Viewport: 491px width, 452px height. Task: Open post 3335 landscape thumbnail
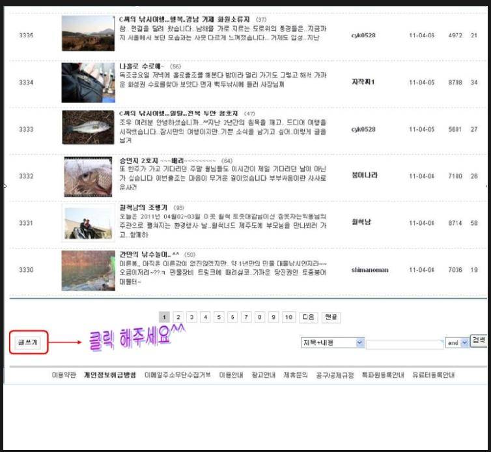pyautogui.click(x=89, y=33)
